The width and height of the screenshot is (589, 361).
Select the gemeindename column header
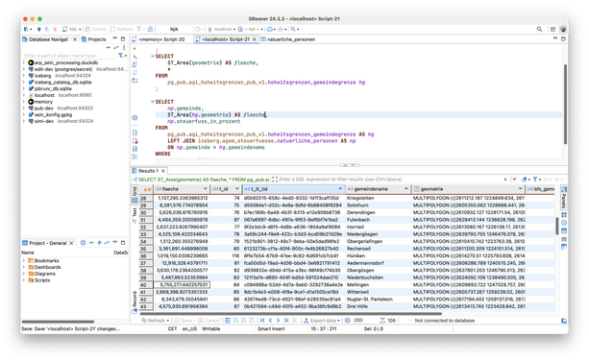pyautogui.click(x=378, y=189)
